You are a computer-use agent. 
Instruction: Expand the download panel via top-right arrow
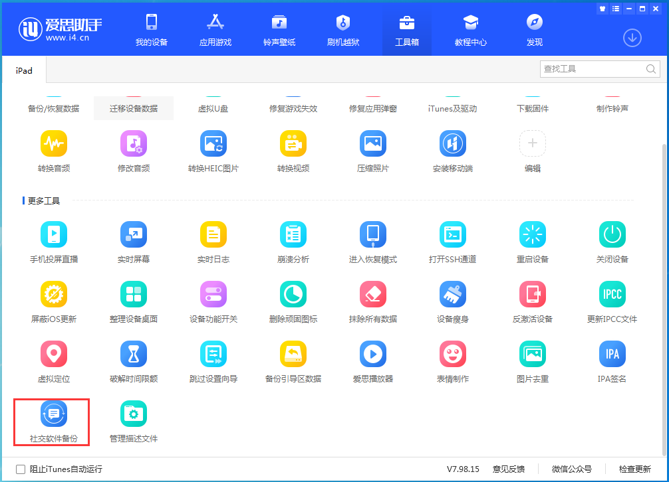[x=632, y=38]
